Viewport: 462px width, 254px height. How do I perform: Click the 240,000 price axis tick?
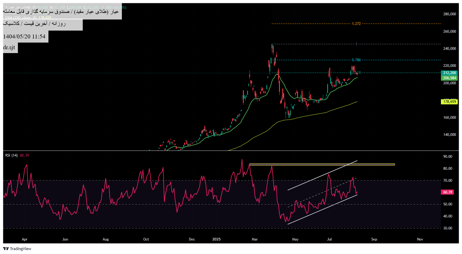point(450,49)
